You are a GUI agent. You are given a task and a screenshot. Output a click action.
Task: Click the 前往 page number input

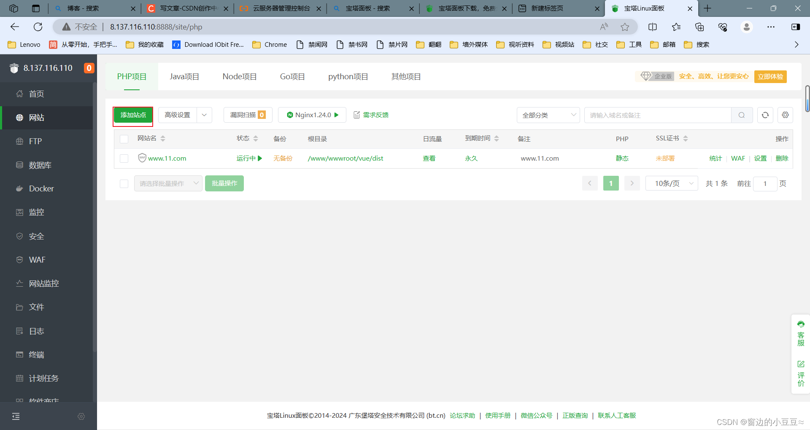coord(765,183)
